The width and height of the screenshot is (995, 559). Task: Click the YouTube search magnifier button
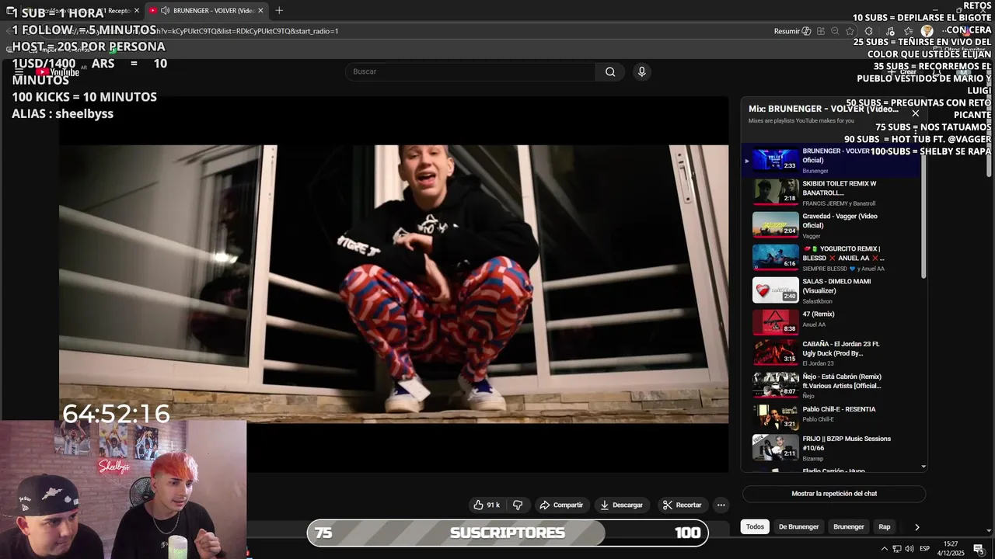pyautogui.click(x=610, y=71)
